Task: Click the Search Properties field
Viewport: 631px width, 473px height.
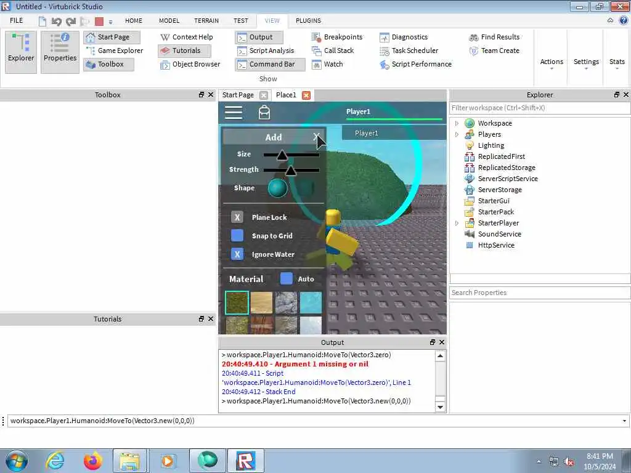Action: point(540,293)
